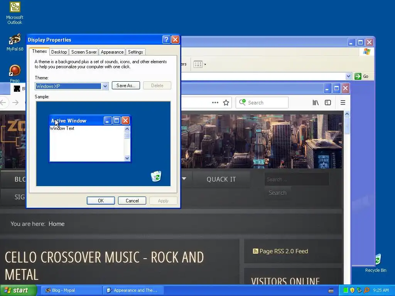This screenshot has height=296, width=395.
Task: Switch to Appearance and Themes taskbar item
Action: (133, 290)
